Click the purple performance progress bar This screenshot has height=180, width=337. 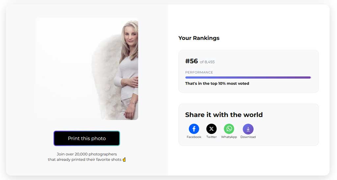point(248,77)
